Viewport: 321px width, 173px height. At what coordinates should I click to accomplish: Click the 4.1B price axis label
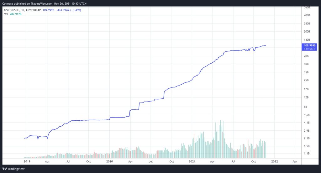coord(307,123)
